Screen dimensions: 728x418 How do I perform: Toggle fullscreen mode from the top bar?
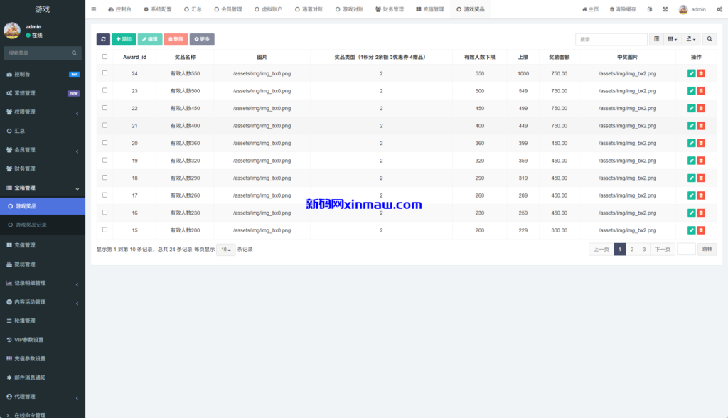[665, 9]
